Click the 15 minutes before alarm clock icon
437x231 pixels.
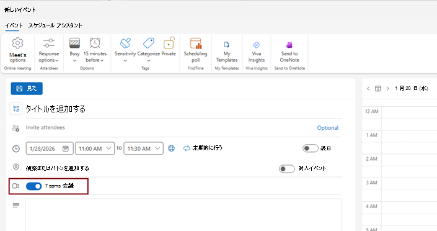[x=95, y=43]
